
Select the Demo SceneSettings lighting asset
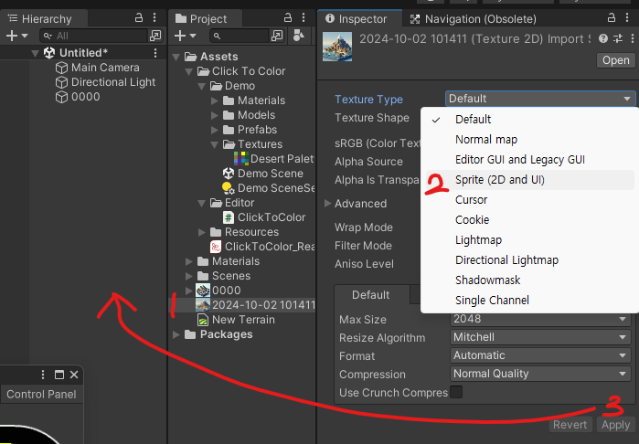(269, 188)
